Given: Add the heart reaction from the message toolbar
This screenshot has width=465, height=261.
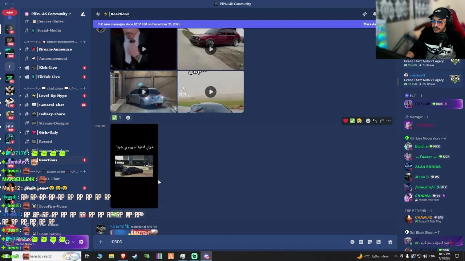Looking at the screenshot, I should (x=345, y=121).
